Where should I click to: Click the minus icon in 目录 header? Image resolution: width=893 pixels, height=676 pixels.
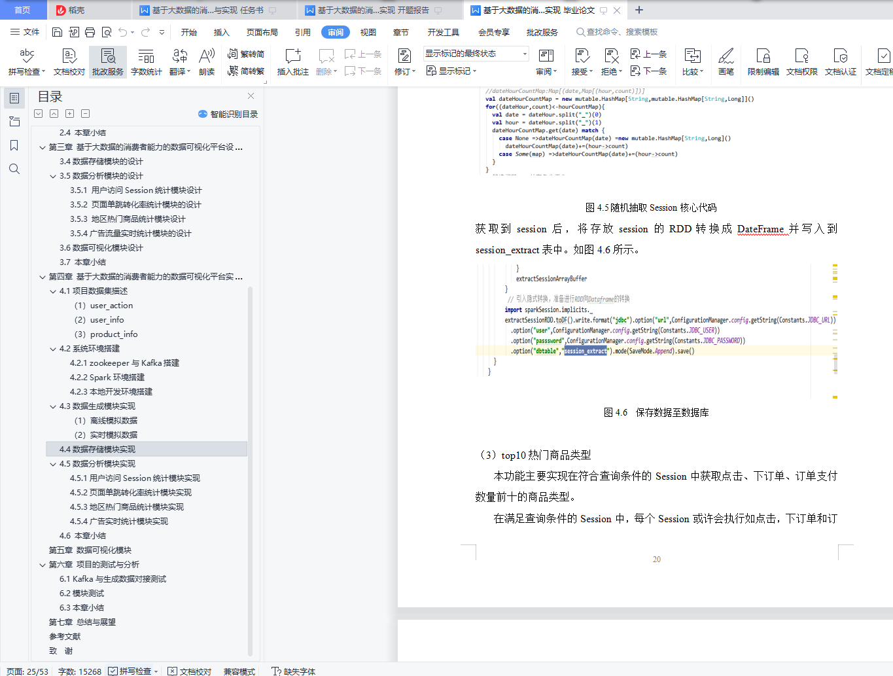point(86,114)
